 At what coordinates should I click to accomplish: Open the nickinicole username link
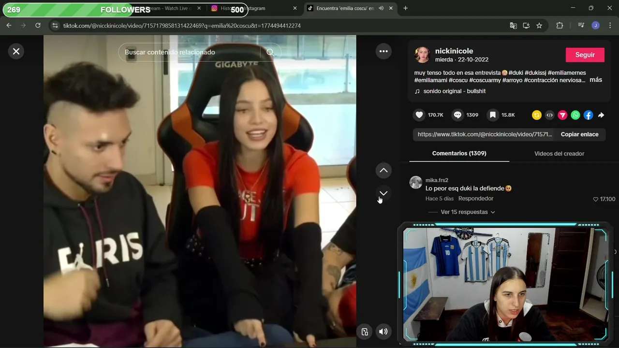454,51
